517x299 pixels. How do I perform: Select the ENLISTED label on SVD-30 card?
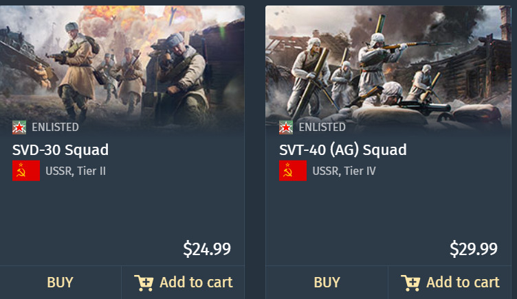click(x=56, y=128)
